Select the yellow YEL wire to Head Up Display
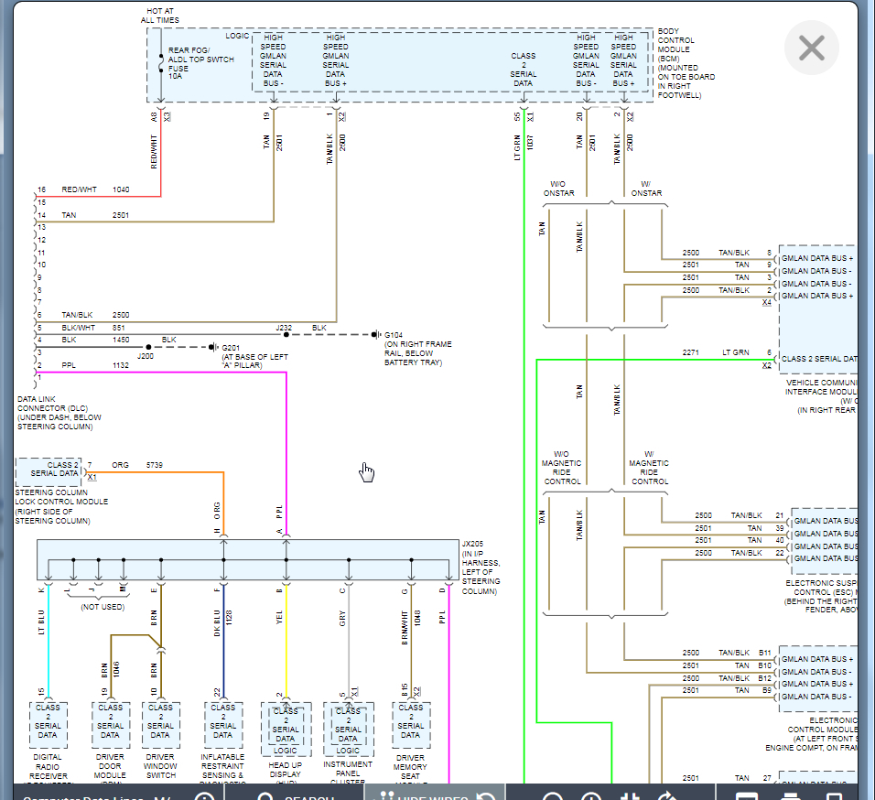Screen dimensions: 875x800 click(286, 641)
